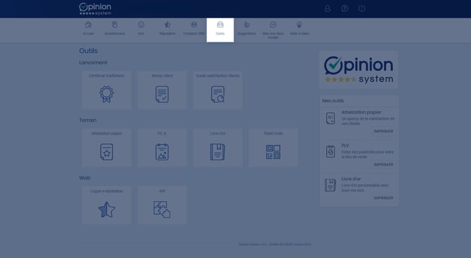The height and width of the screenshot is (258, 471).
Task: Open the Logos e-réputation tool
Action: (x=106, y=205)
